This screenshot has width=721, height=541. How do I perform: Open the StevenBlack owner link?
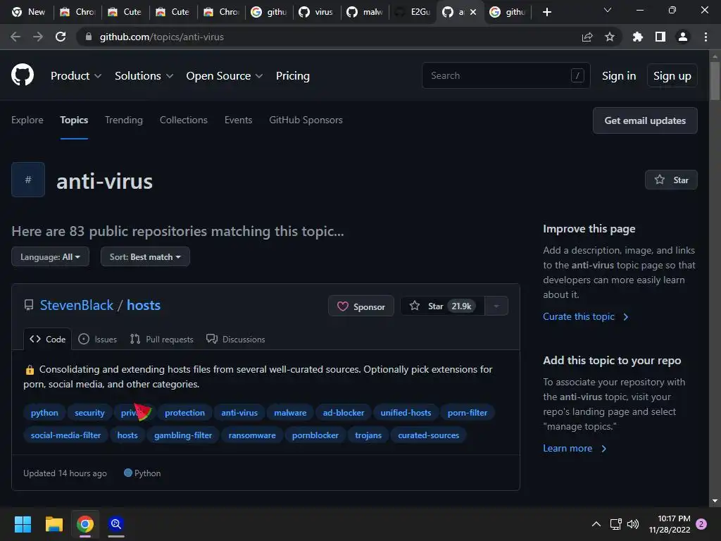pos(77,305)
